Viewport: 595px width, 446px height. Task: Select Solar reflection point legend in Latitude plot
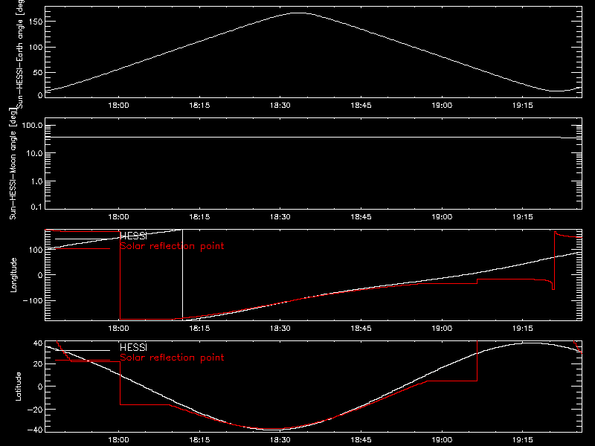tap(172, 358)
